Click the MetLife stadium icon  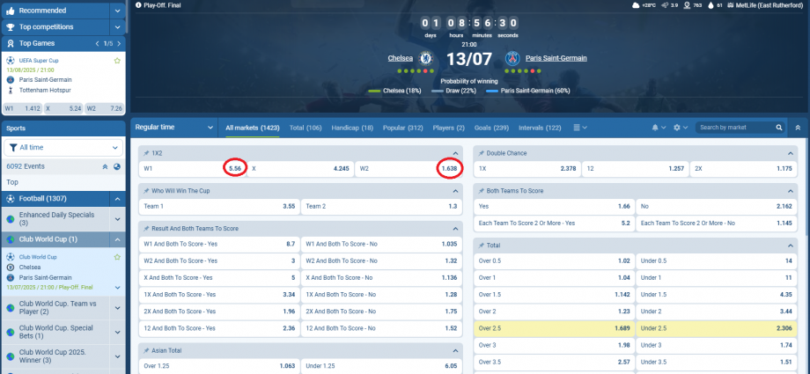(732, 5)
